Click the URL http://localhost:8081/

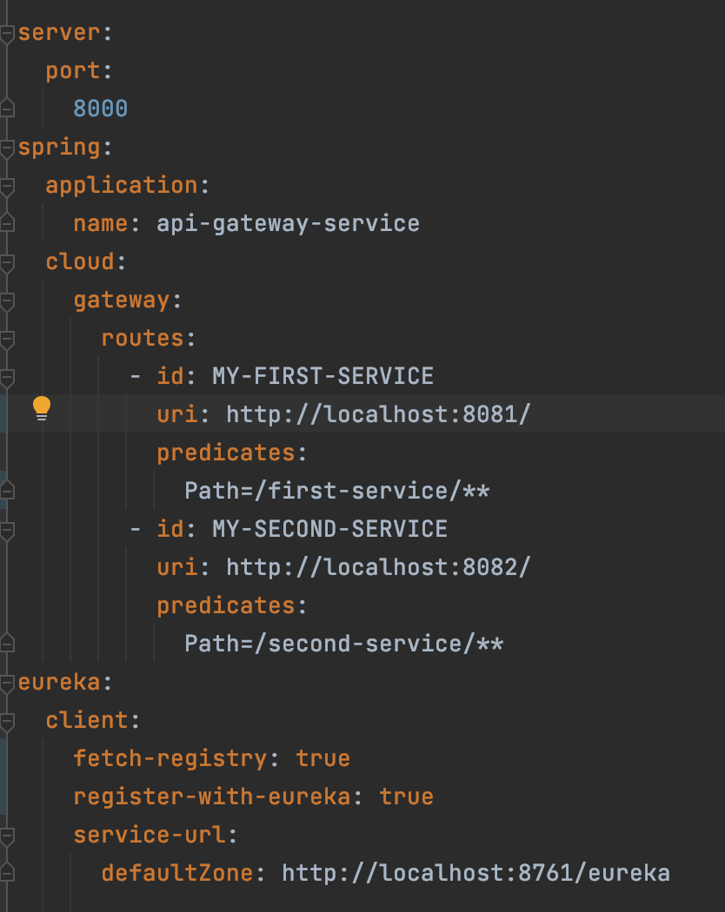point(377,414)
